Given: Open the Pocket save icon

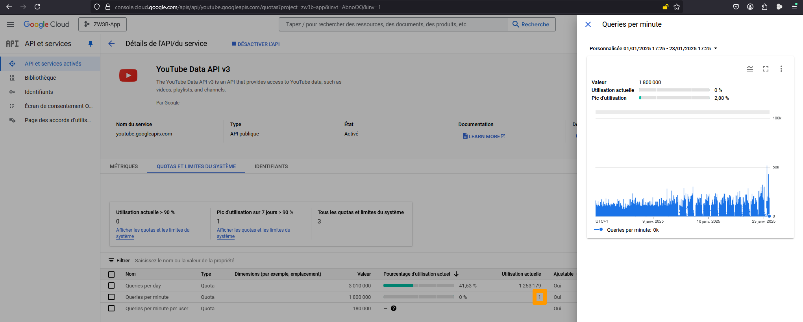Looking at the screenshot, I should pos(736,7).
